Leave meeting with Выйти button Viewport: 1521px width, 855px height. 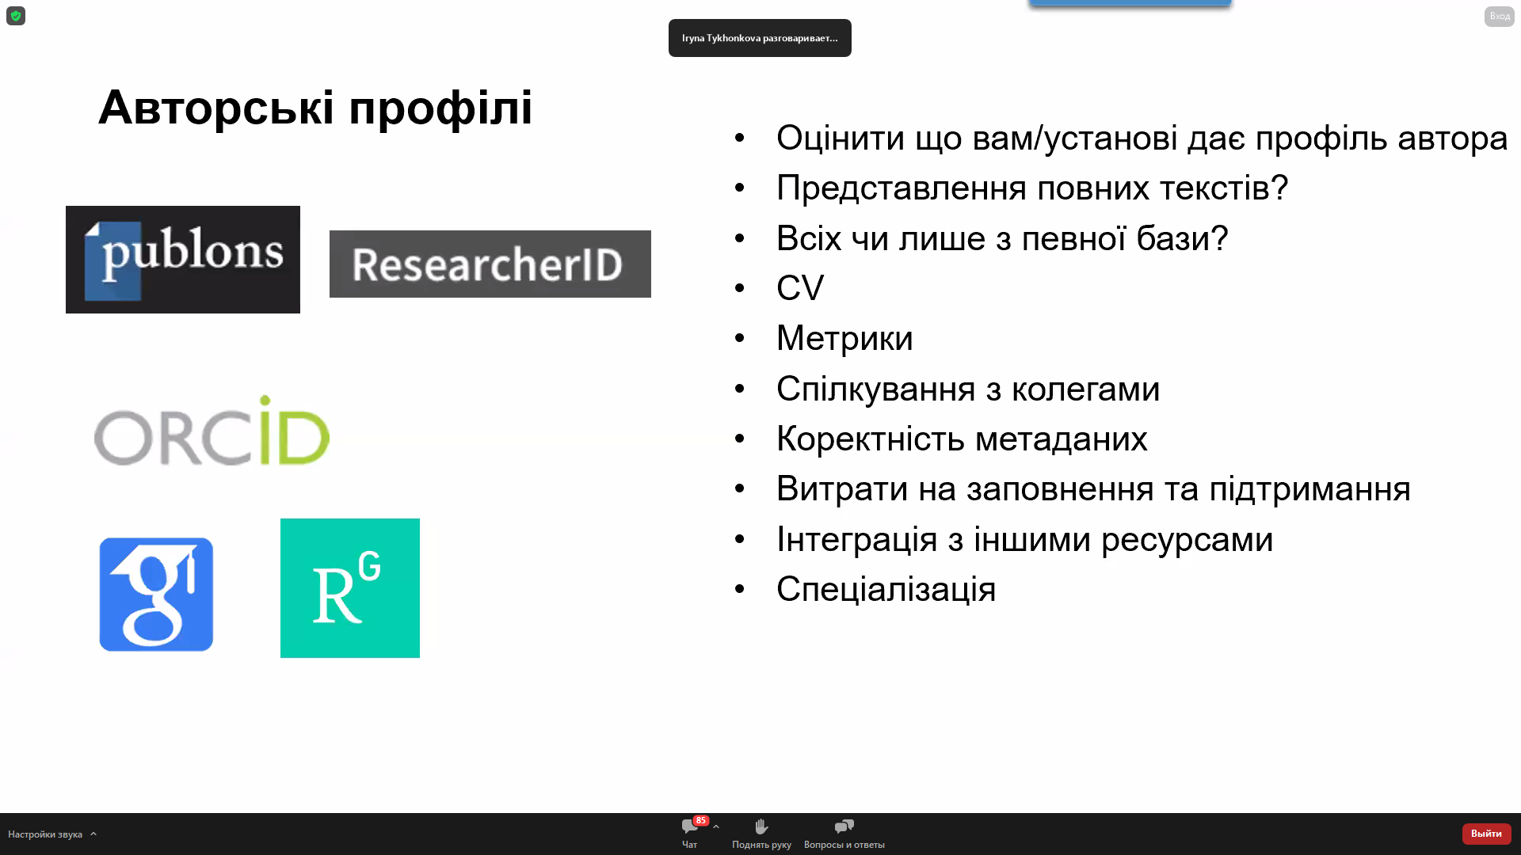pos(1486,834)
